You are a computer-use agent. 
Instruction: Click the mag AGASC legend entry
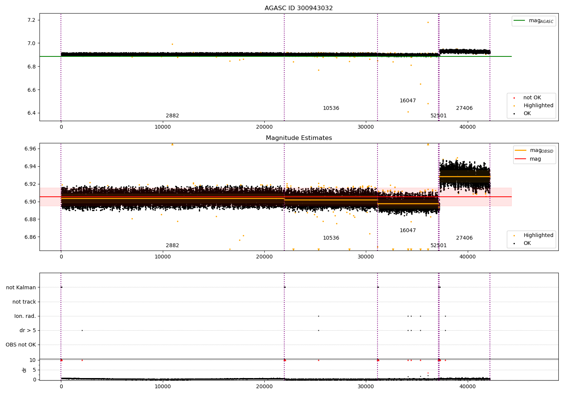[x=534, y=21]
